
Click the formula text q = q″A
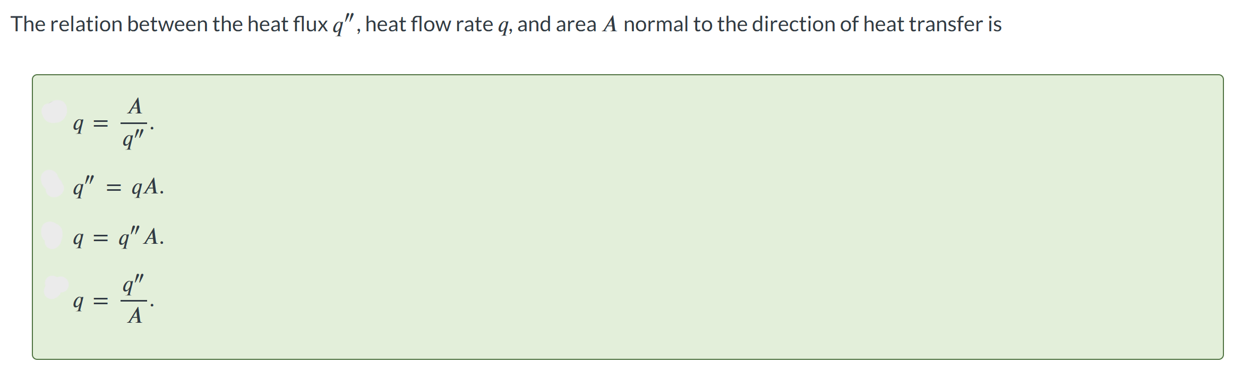click(118, 236)
